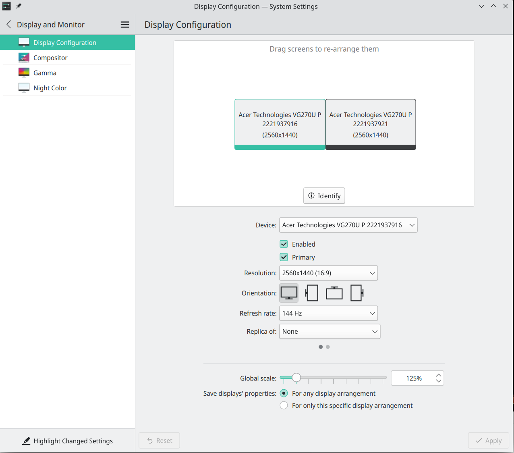Image resolution: width=514 pixels, height=453 pixels.
Task: Select the rotate-right portrait orientation icon
Action: (x=357, y=293)
